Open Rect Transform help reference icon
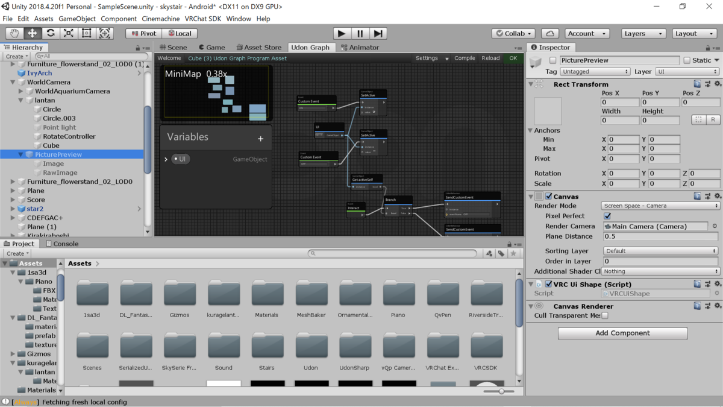 [x=697, y=84]
